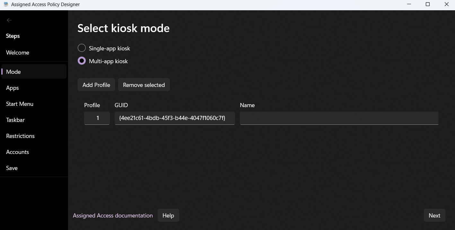This screenshot has width=455, height=230.
Task: Go to the Accounts step
Action: [x=34, y=152]
